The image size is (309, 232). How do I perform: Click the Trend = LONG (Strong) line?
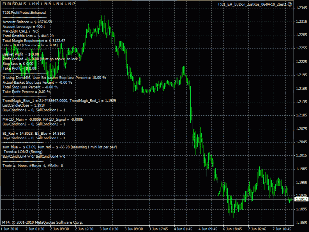[23, 152]
